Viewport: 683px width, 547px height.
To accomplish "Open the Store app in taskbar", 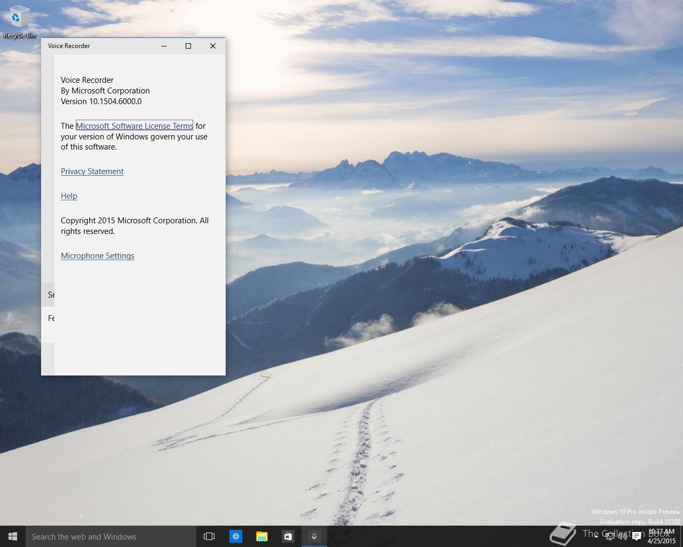I will (288, 536).
